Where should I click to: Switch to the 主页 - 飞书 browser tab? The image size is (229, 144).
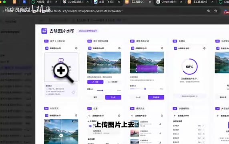tap(106, 2)
